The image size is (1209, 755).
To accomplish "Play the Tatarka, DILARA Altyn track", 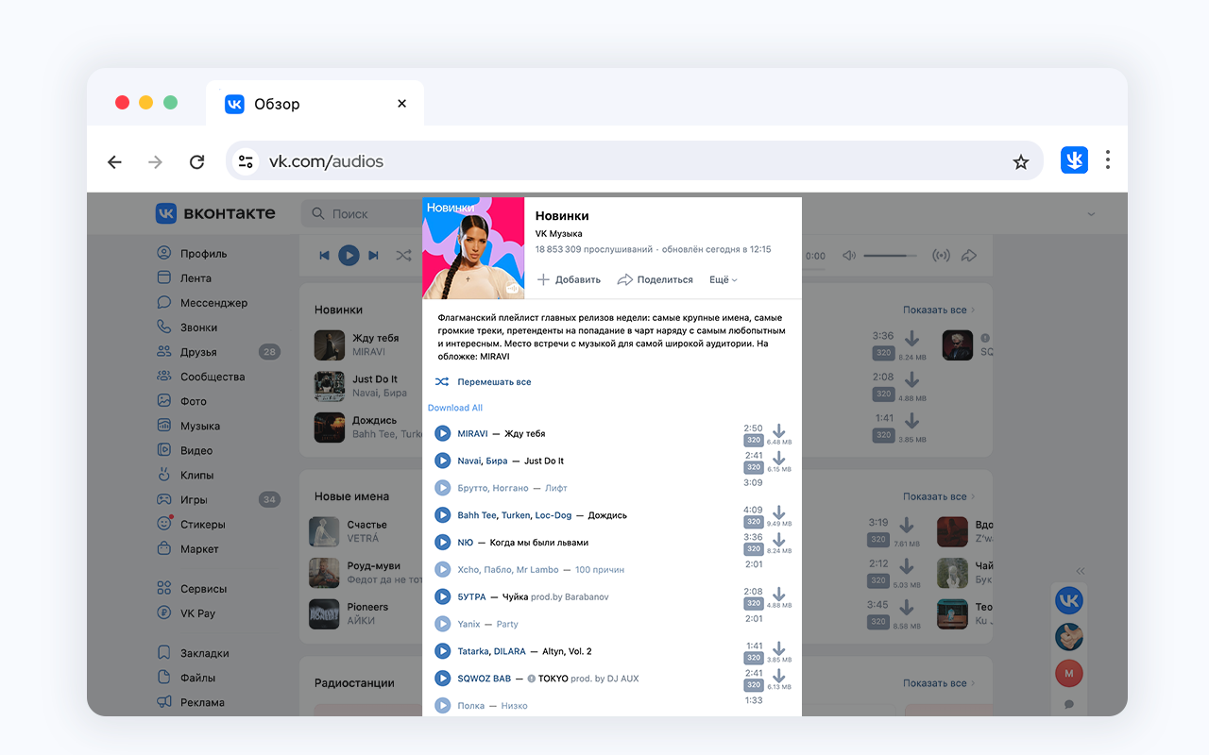I will coord(442,651).
